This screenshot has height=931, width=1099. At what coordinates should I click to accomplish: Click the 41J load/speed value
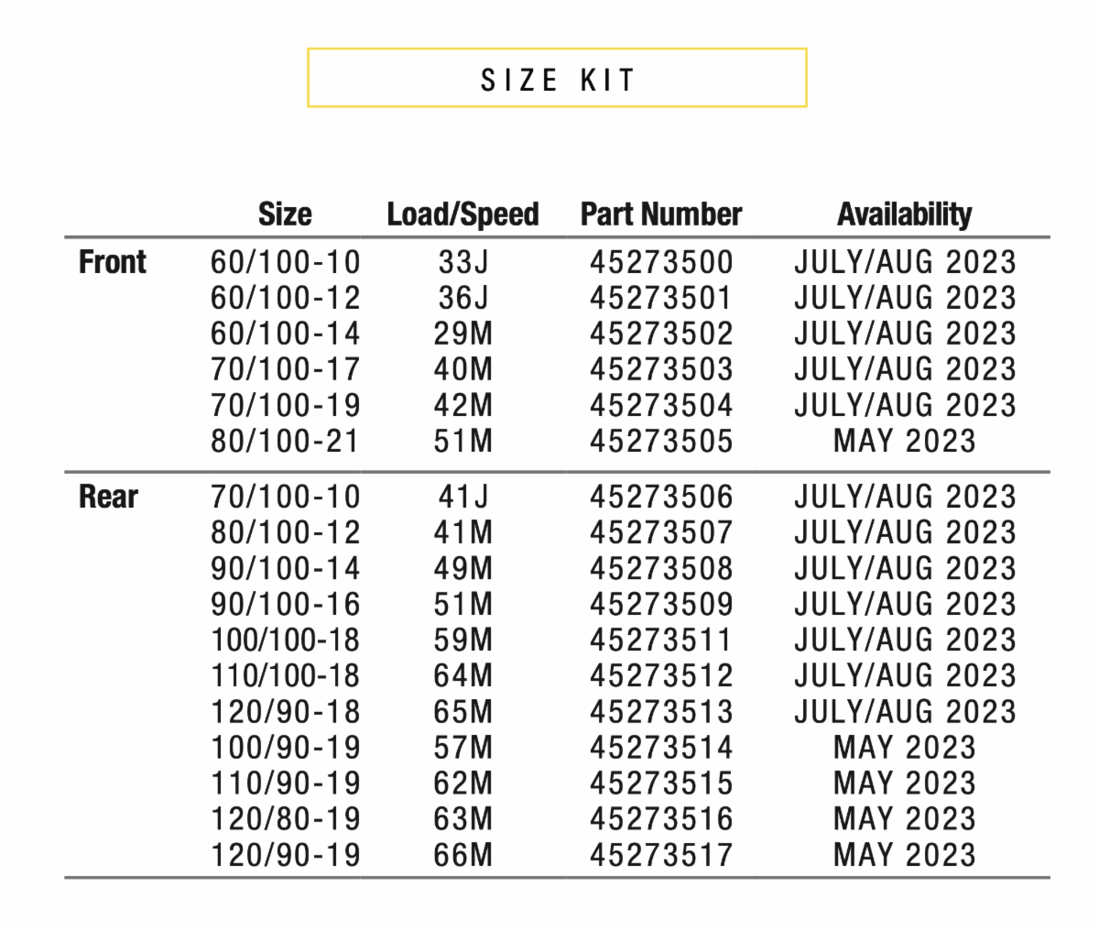pos(463,498)
